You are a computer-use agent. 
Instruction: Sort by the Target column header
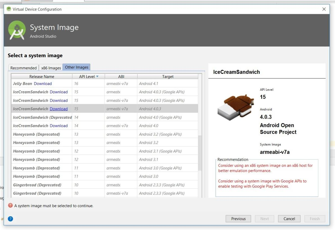click(168, 77)
